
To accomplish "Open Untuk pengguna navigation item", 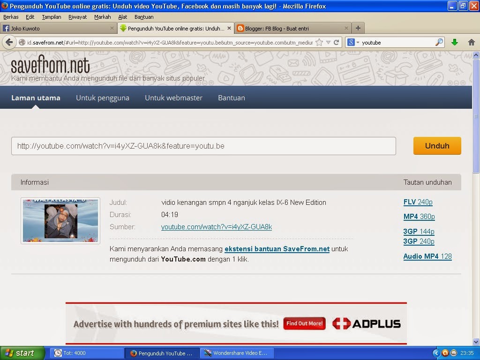I will tap(103, 97).
